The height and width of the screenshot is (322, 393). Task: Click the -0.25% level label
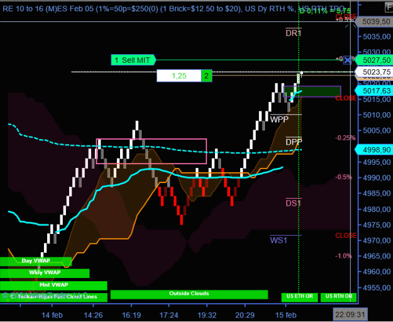[345, 138]
